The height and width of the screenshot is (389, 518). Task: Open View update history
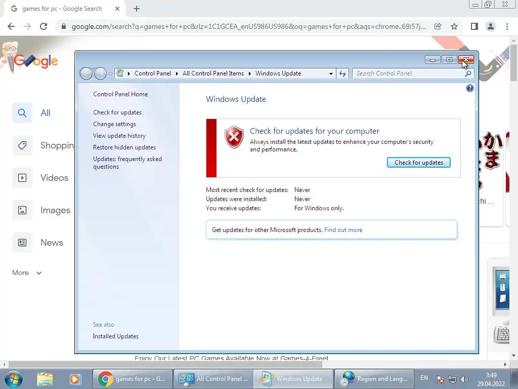click(x=119, y=136)
